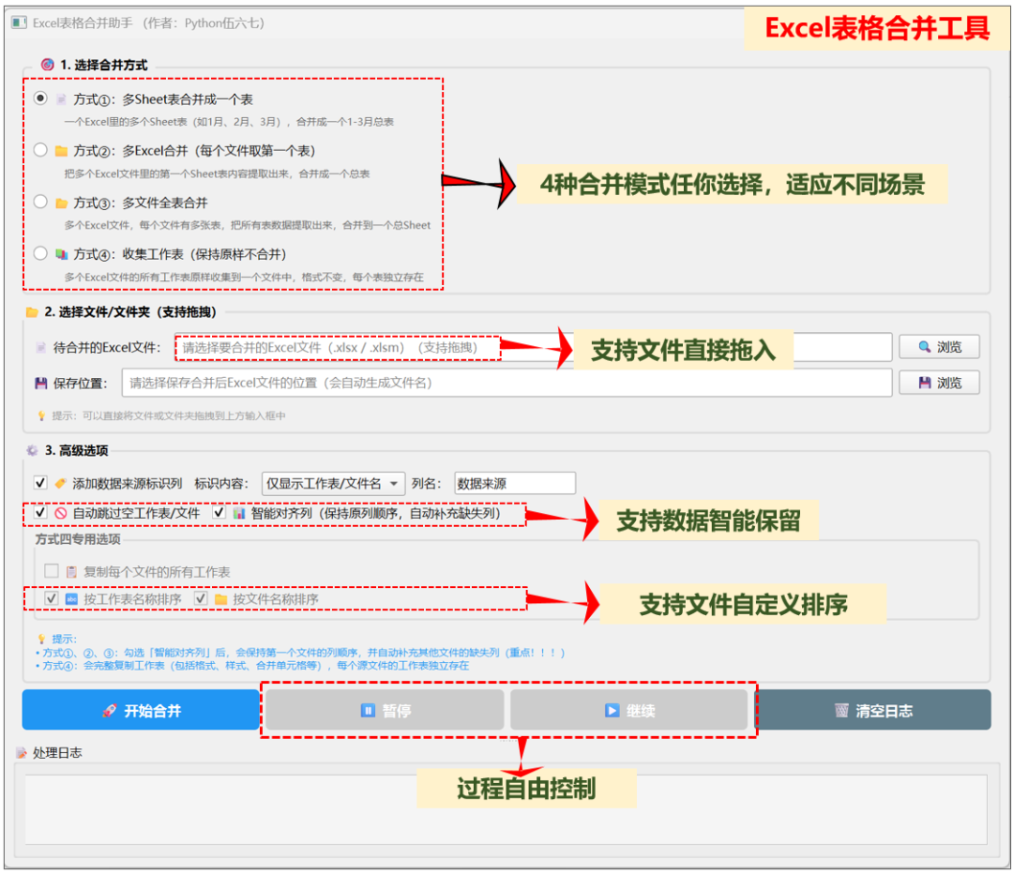The image size is (1013, 874).
Task: Click hint line starting 方式①、②、③
Action: [300, 653]
